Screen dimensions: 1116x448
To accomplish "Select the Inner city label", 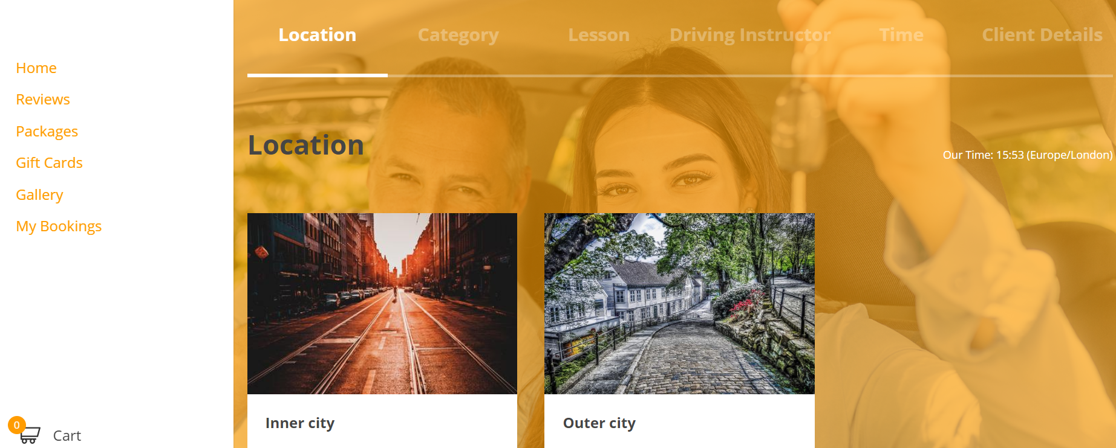I will 300,423.
